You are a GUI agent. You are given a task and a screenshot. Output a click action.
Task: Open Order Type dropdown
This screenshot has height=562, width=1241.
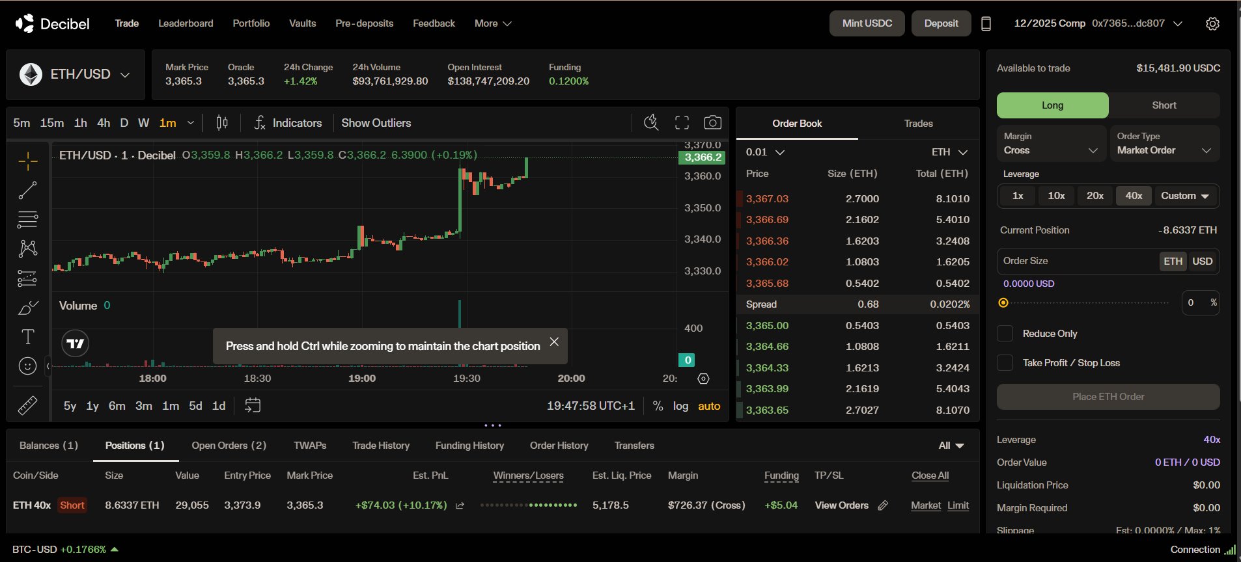(1164, 143)
